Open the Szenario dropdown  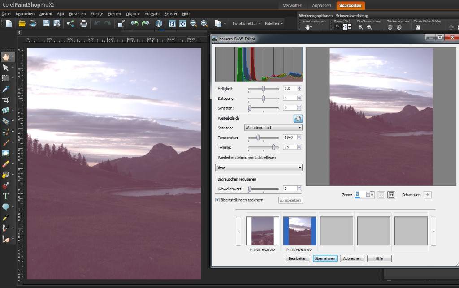(x=273, y=128)
